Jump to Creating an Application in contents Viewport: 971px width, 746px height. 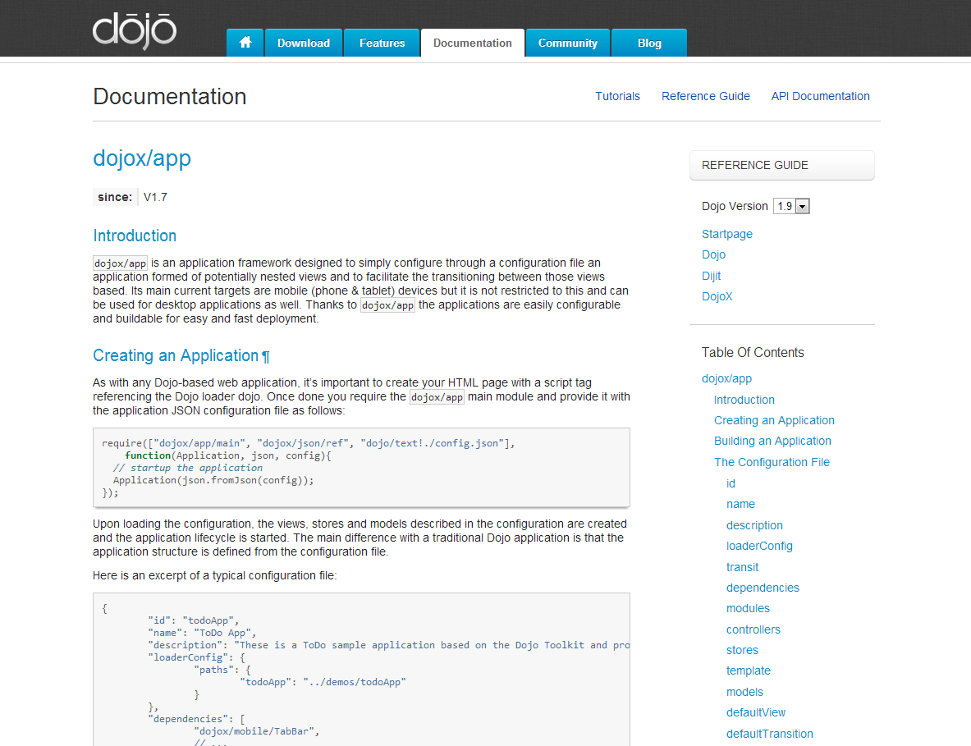click(x=774, y=420)
